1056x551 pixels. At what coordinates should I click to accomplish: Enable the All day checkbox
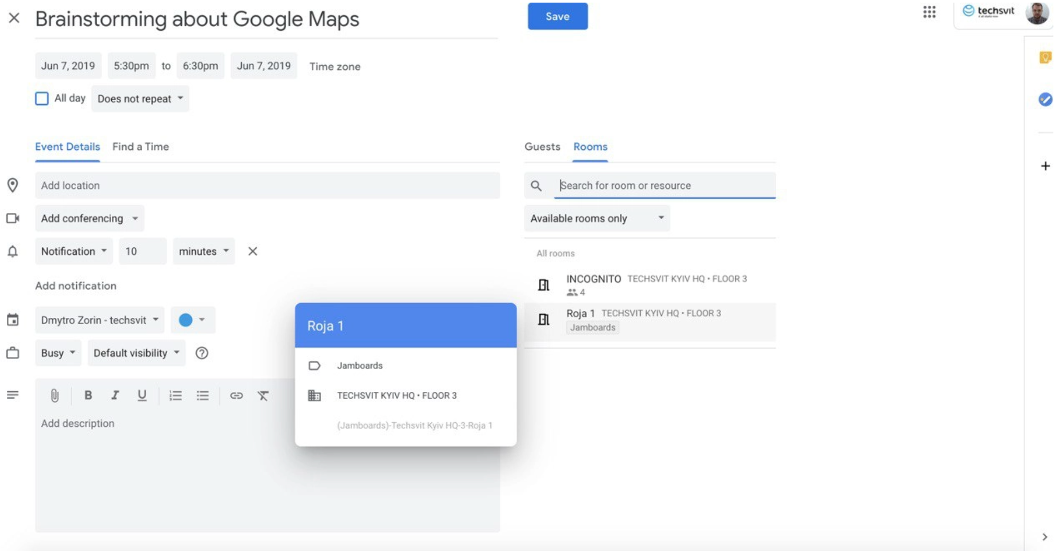[x=42, y=98]
